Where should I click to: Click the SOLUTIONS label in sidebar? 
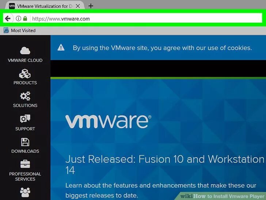pos(25,105)
